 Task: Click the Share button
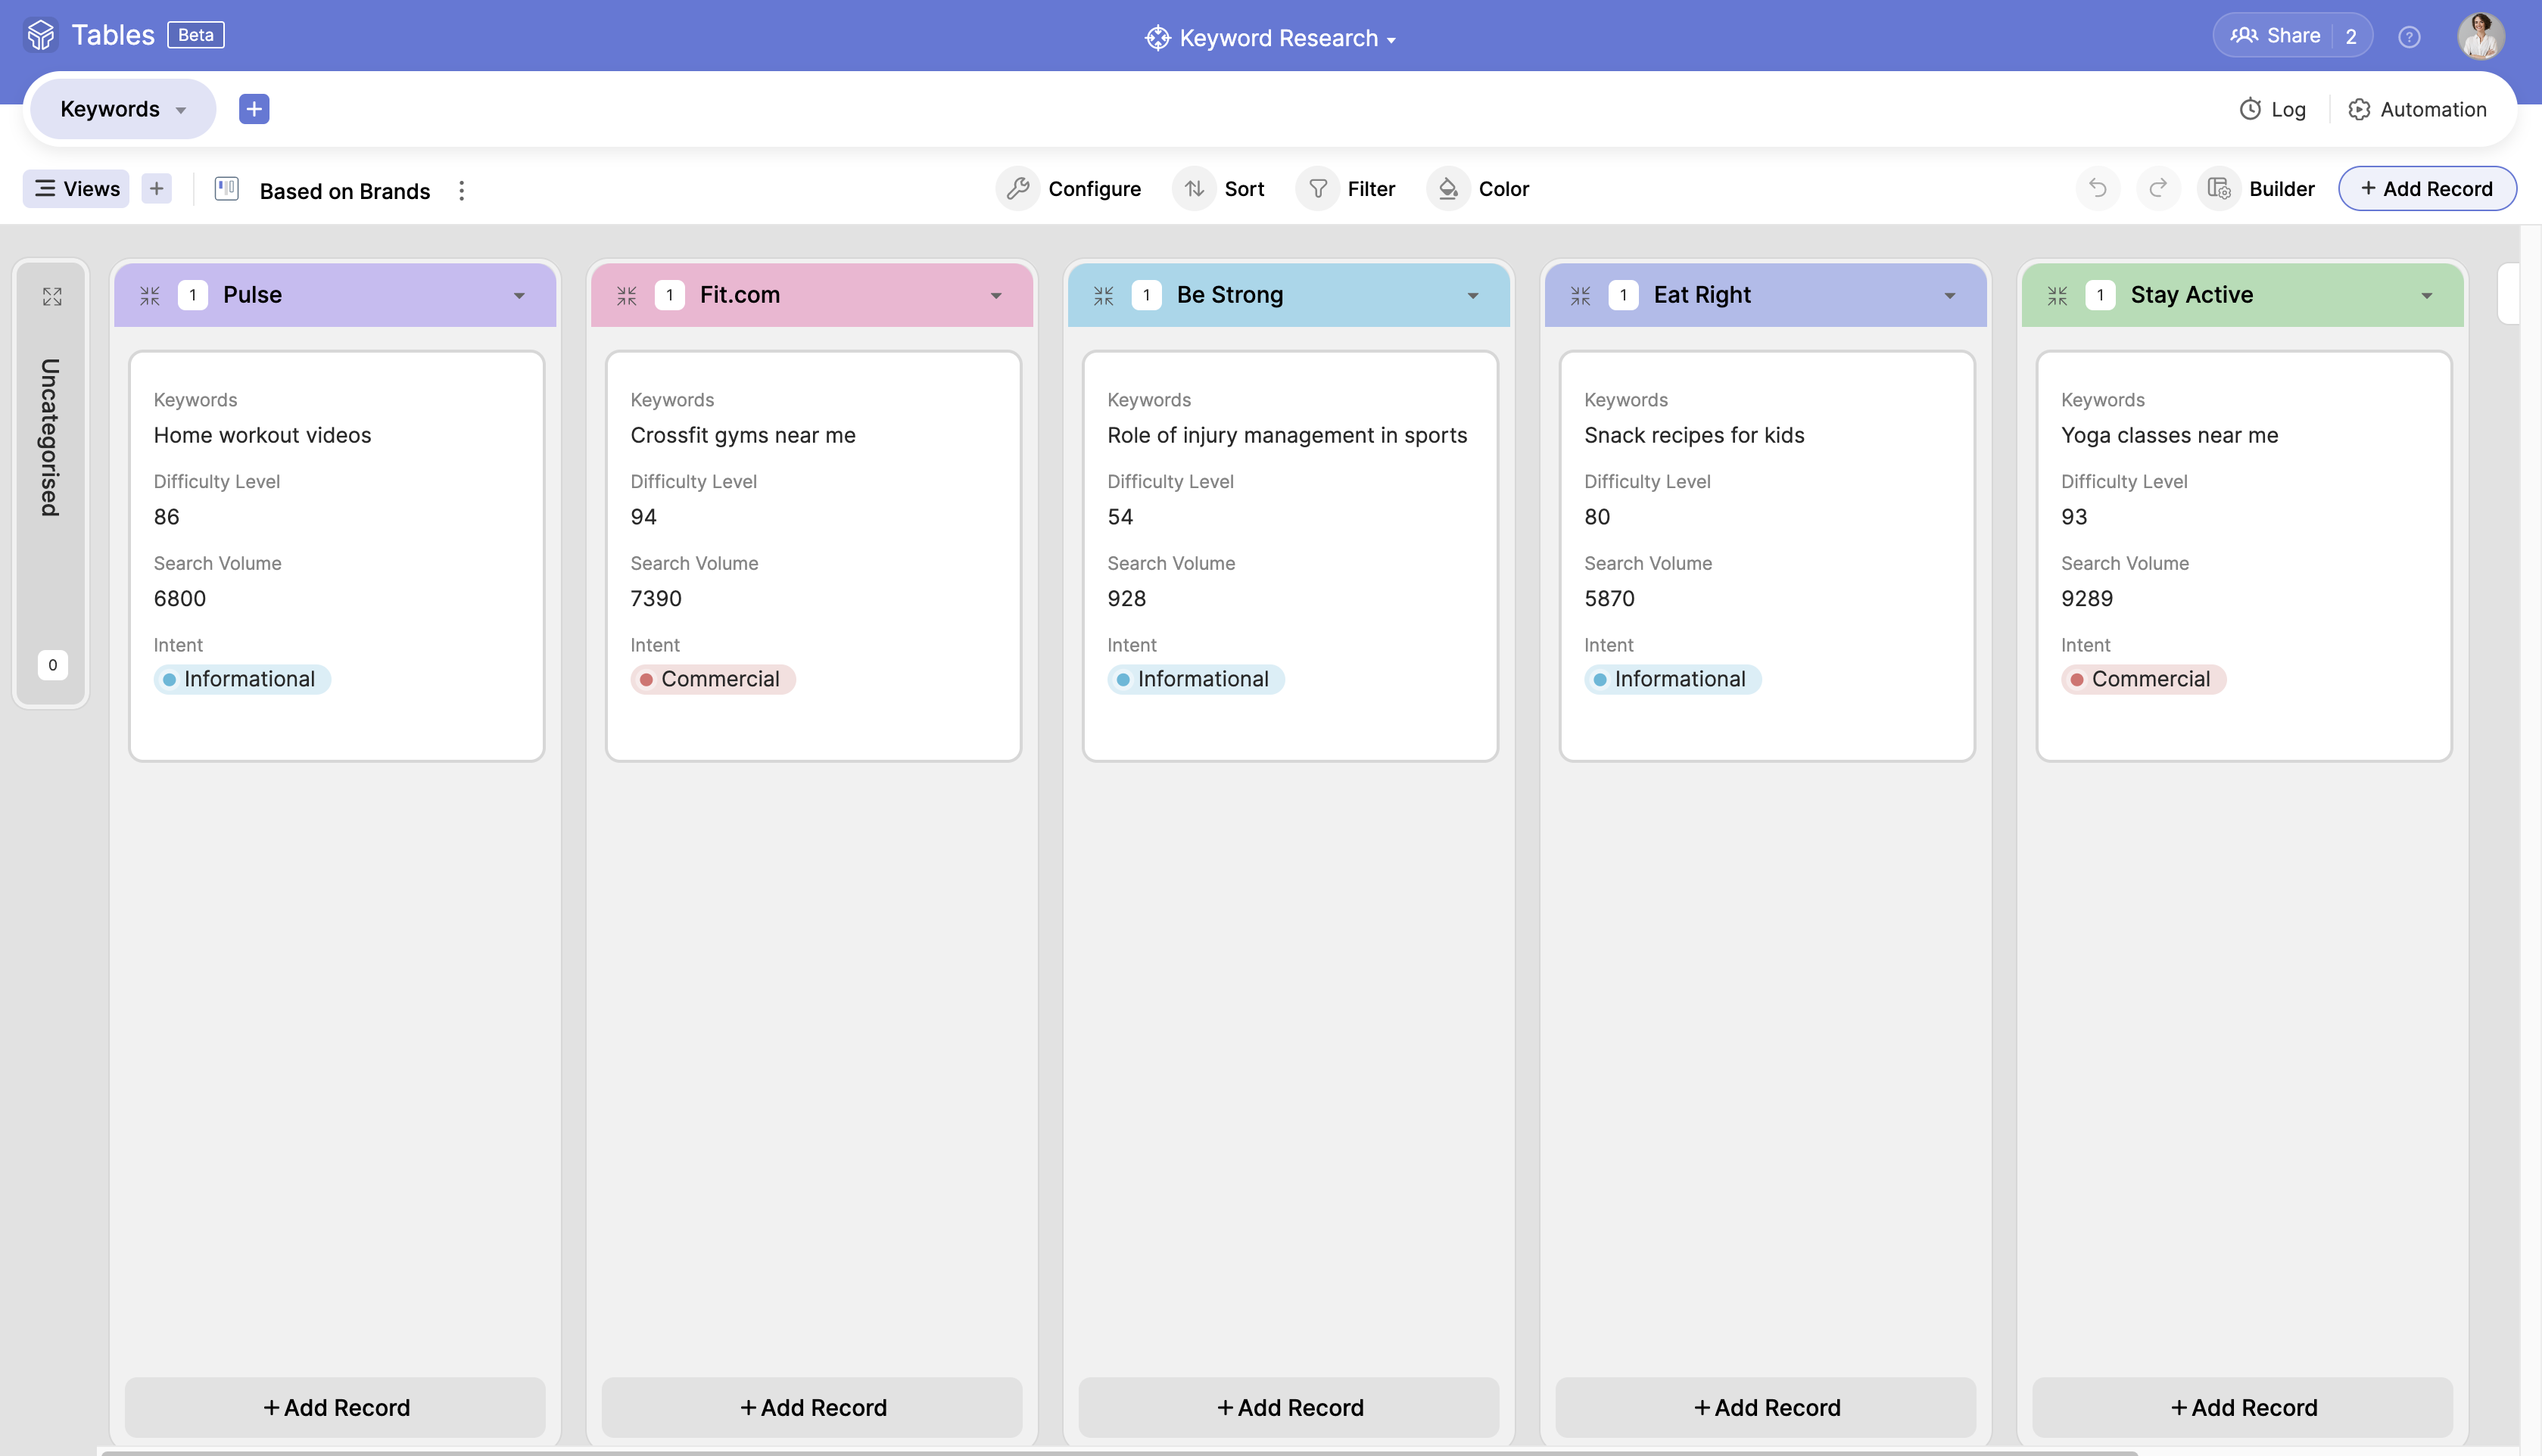pos(2275,36)
